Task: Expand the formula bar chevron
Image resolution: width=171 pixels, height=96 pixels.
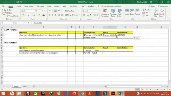Action: point(169,23)
